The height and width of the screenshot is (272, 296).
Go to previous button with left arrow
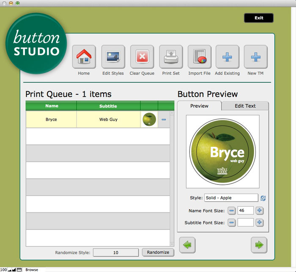[187, 245]
